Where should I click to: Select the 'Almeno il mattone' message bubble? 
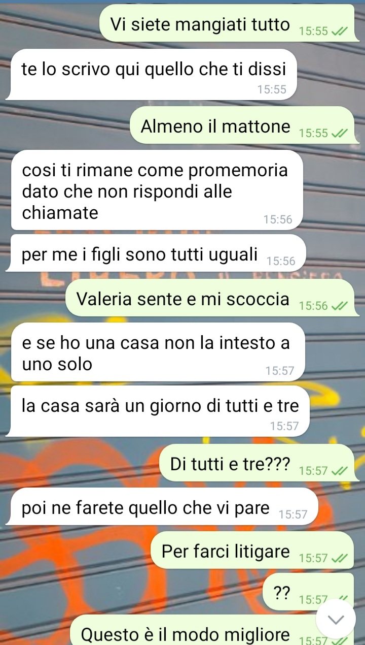pos(242,125)
